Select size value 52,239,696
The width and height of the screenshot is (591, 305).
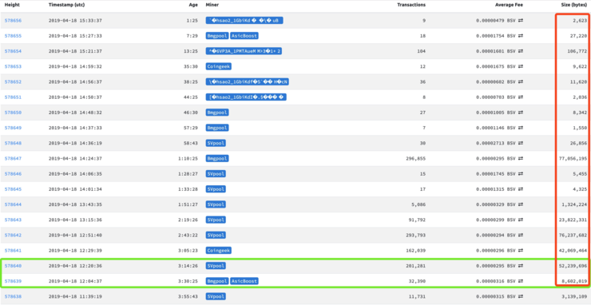tap(573, 266)
